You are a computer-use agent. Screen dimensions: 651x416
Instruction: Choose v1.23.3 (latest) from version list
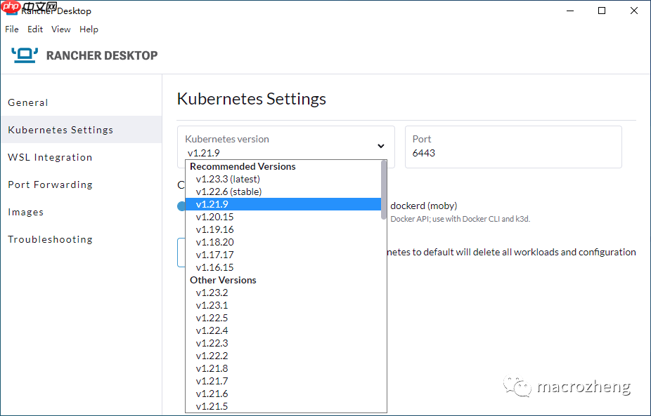[228, 179]
